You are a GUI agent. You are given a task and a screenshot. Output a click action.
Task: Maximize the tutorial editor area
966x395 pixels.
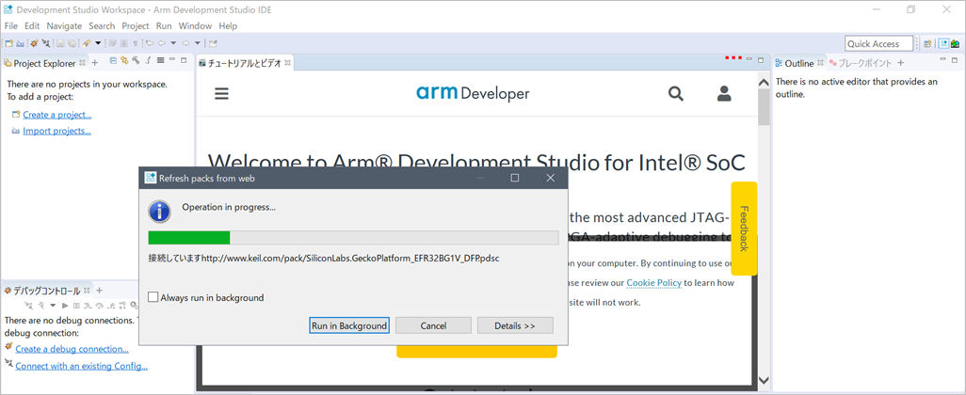coord(760,59)
